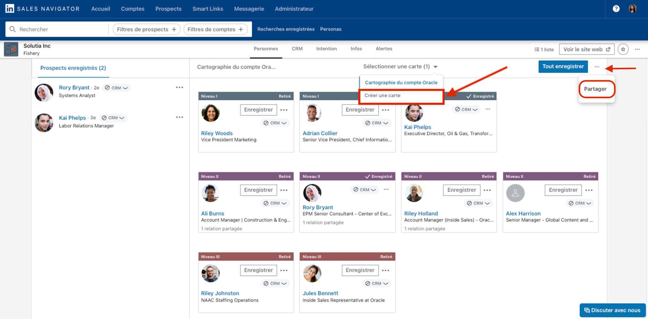This screenshot has height=319, width=648.
Task: Open Recherches enregistrées link
Action: 286,29
